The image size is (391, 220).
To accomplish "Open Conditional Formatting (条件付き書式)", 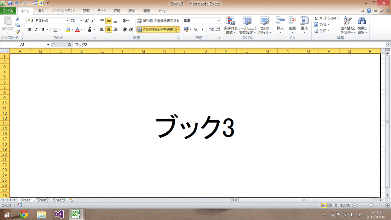I will coord(230,25).
